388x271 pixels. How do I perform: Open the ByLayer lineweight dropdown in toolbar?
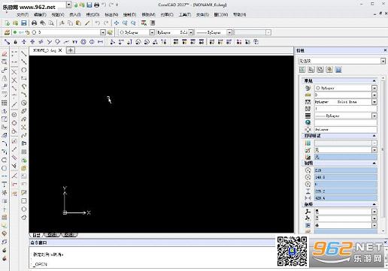[x=229, y=32]
